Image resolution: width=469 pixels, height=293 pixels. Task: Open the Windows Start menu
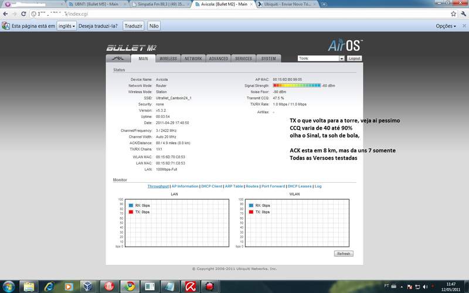click(x=8, y=287)
